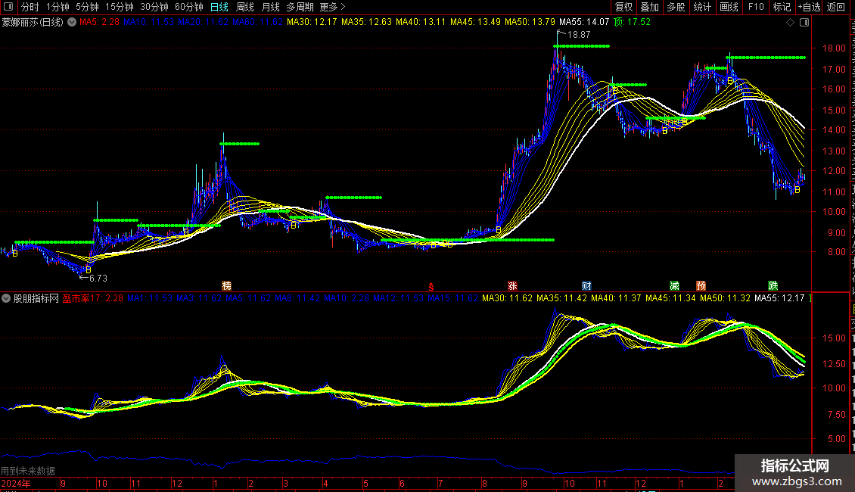Add stock with +自选
Viewport: 855px width, 492px height.
coord(809,7)
